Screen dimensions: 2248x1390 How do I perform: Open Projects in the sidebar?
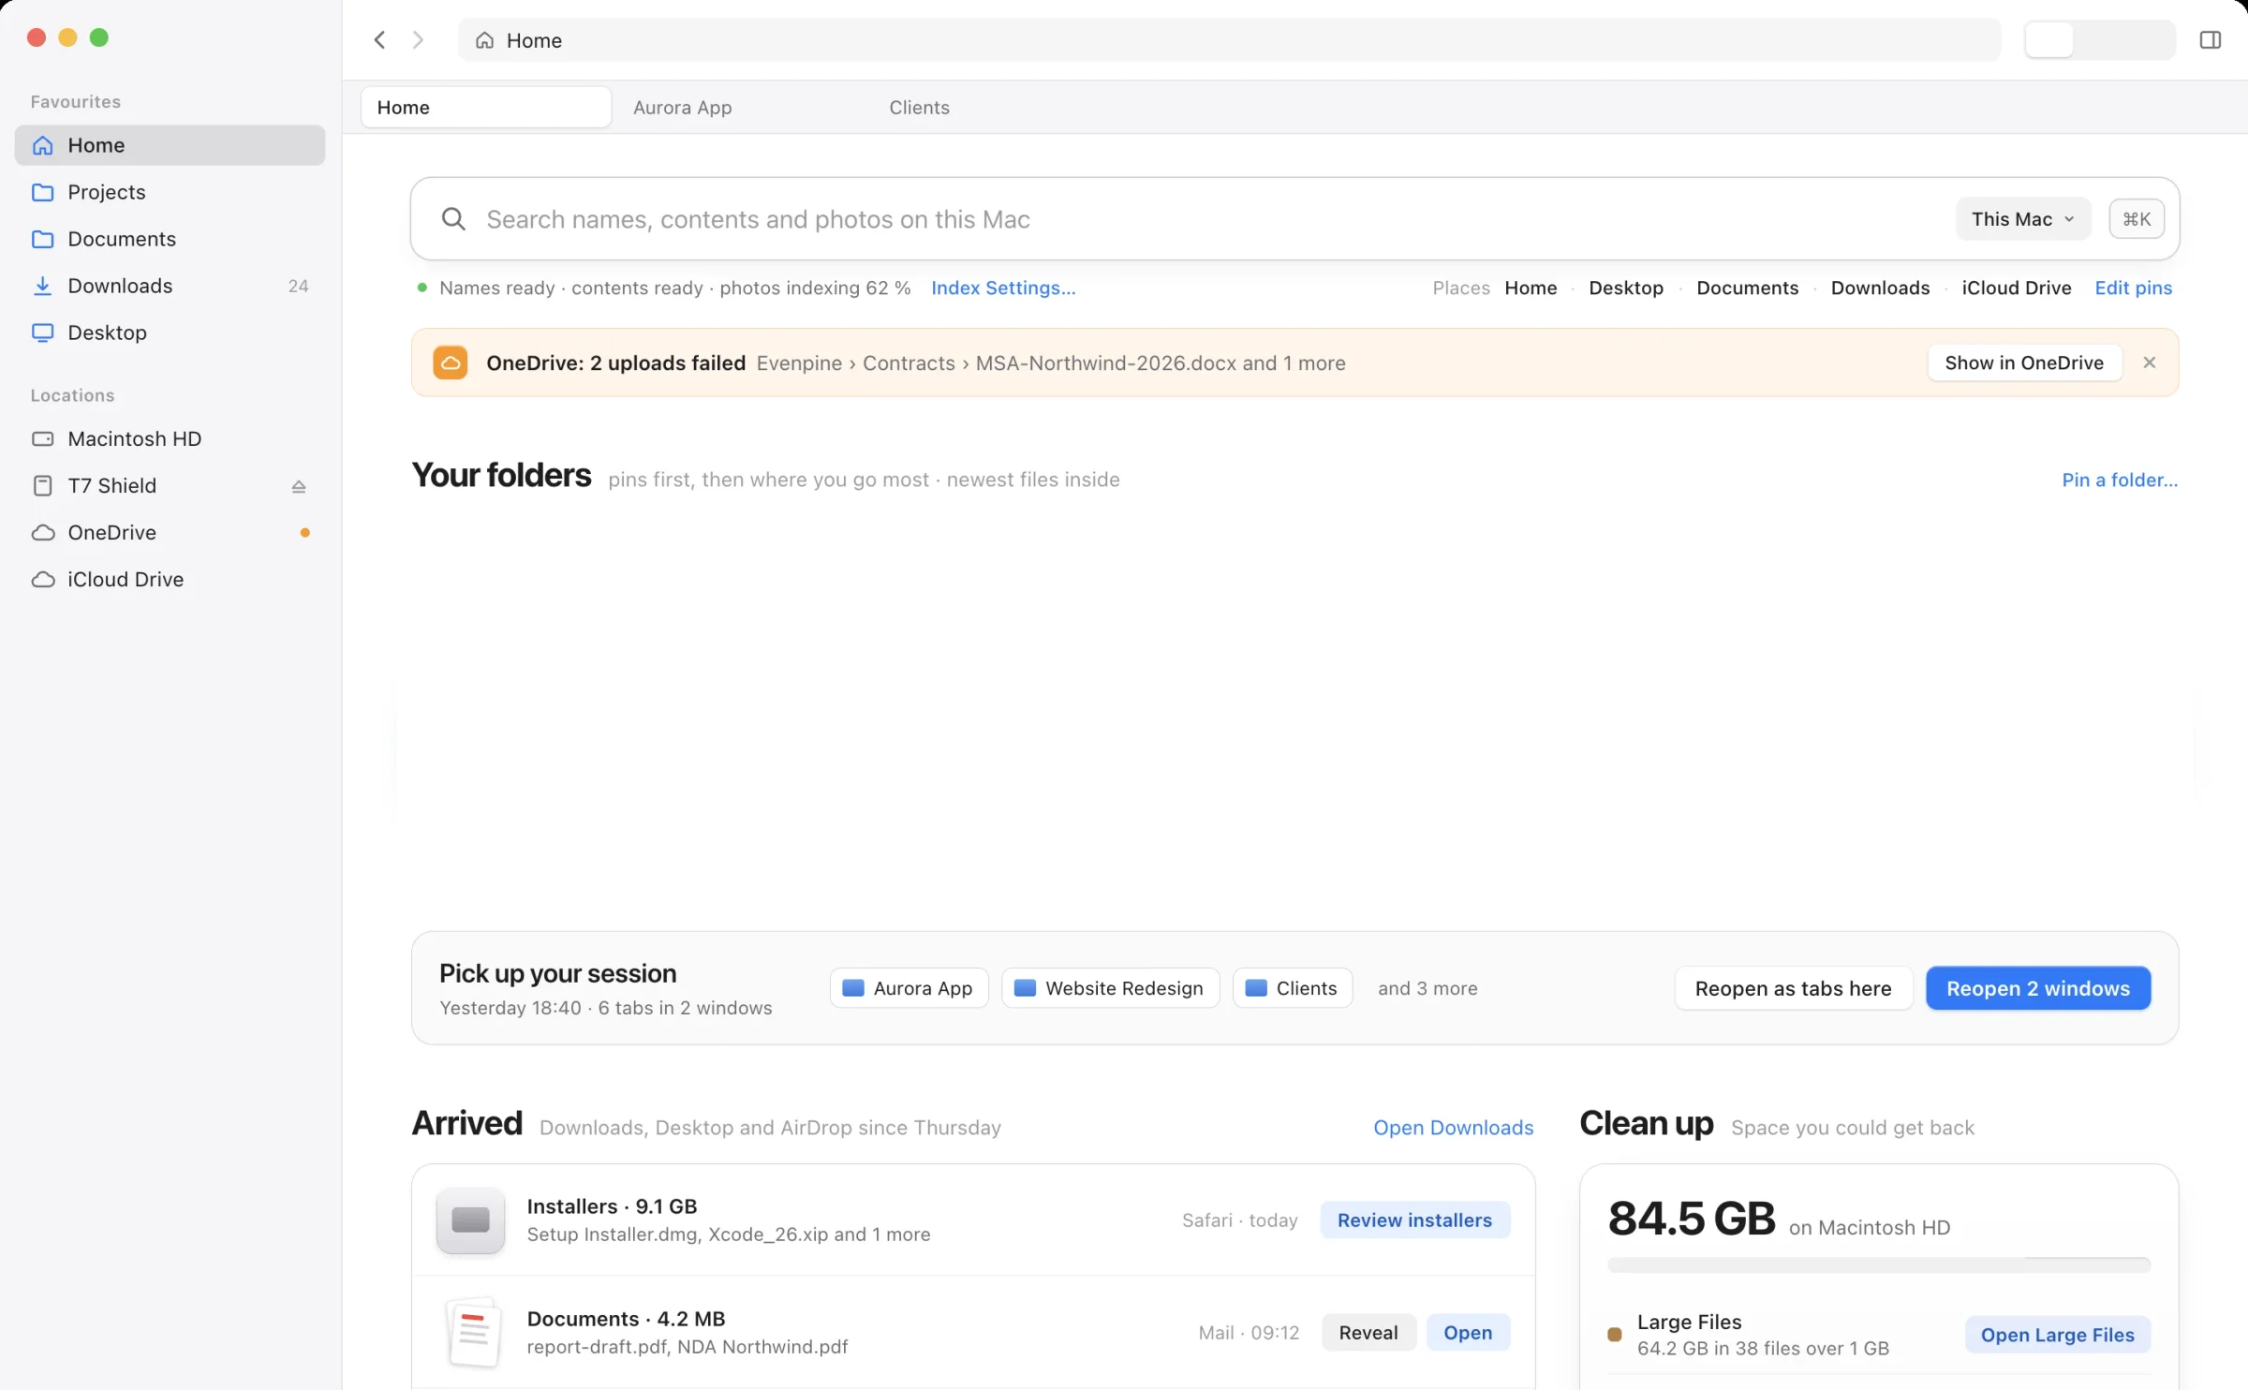coord(170,192)
